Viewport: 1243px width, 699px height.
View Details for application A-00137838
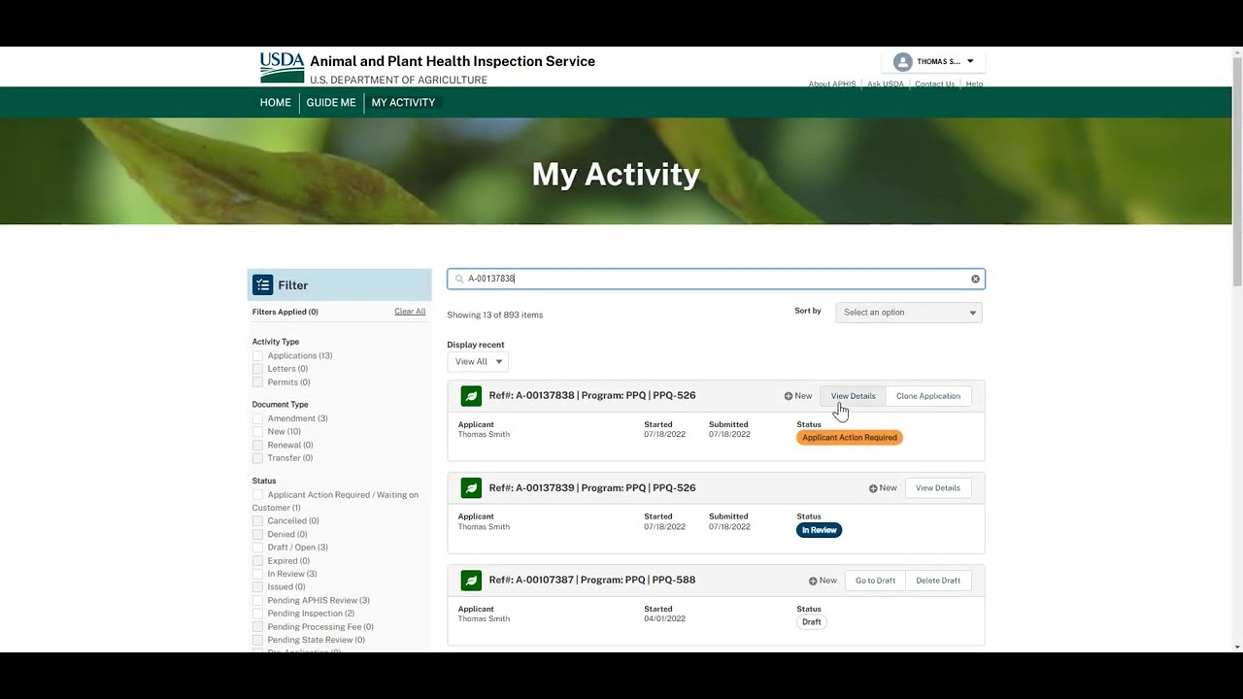(854, 396)
